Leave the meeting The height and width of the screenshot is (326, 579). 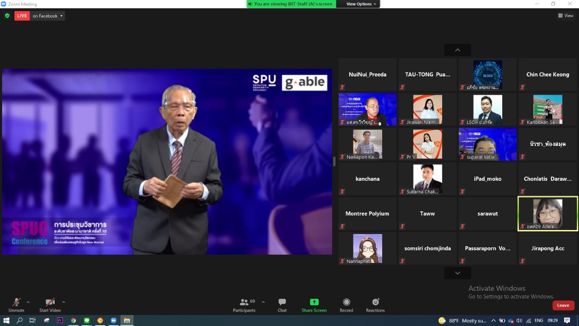tap(563, 305)
